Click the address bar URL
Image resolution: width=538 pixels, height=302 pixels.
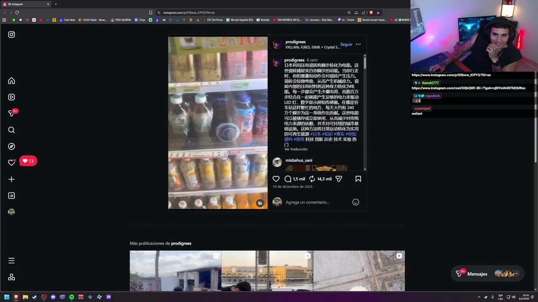coord(189,13)
